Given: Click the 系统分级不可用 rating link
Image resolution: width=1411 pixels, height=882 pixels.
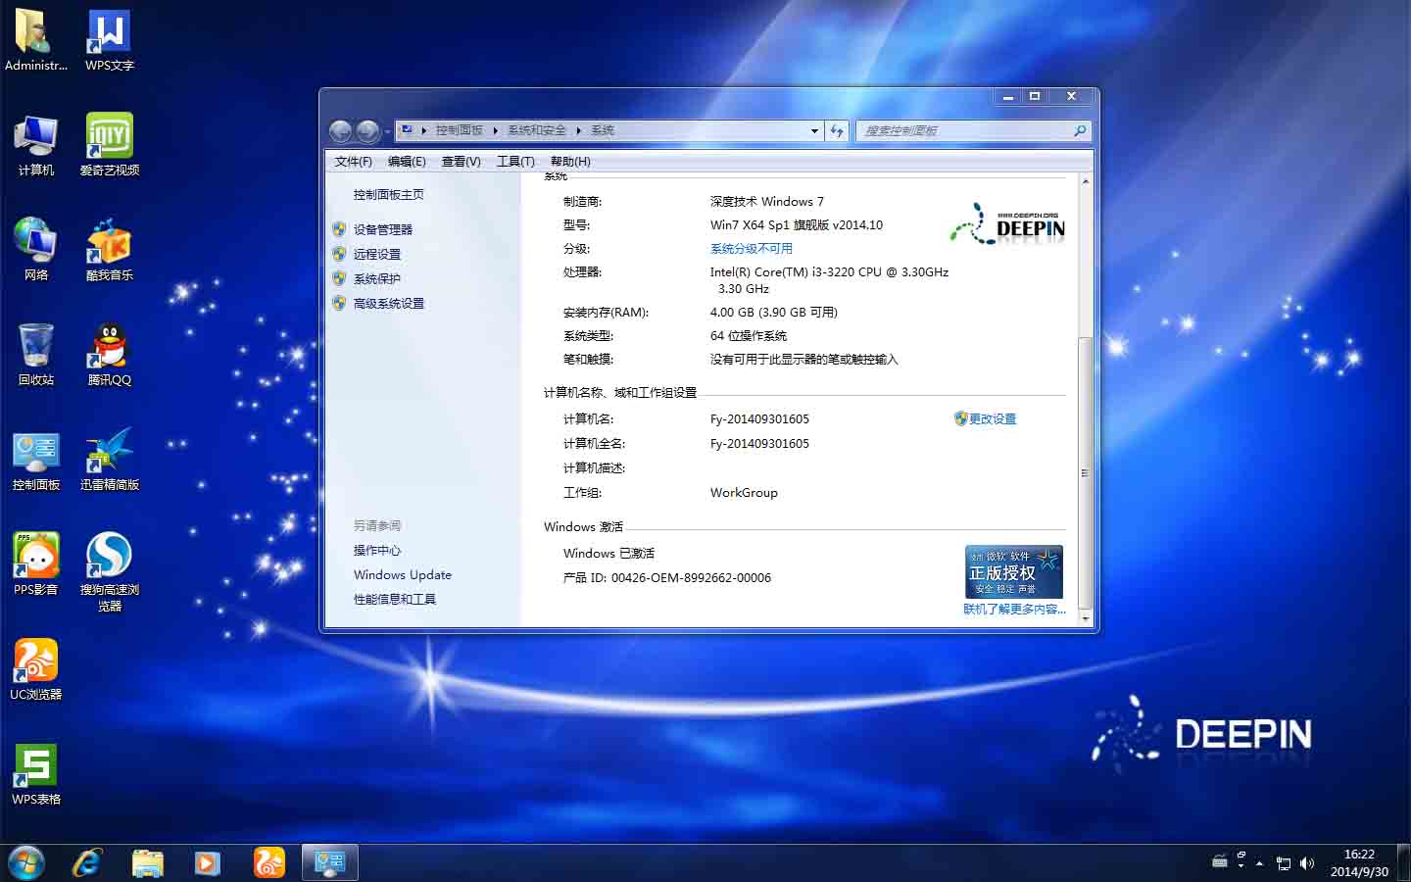Looking at the screenshot, I should [752, 249].
